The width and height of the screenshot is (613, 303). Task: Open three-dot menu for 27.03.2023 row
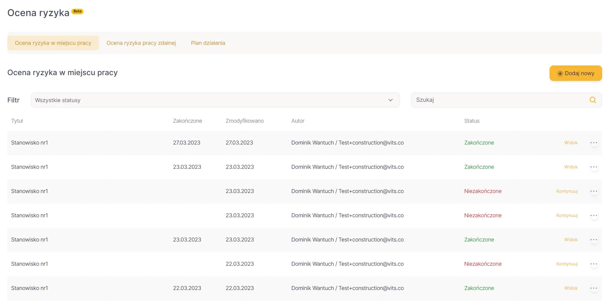(x=594, y=143)
